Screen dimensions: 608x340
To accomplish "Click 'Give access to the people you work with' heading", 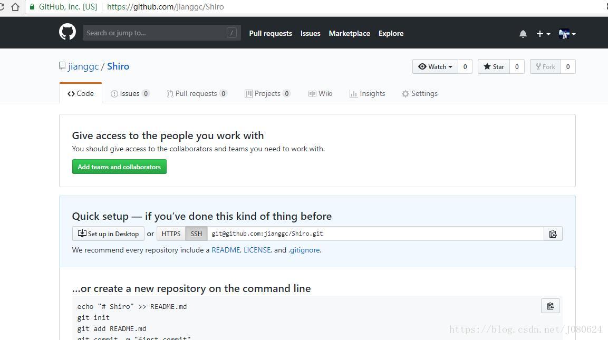I will point(168,135).
